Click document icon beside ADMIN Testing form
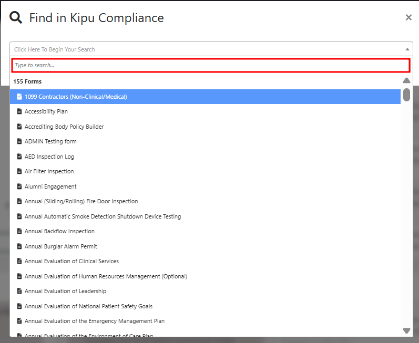This screenshot has width=419, height=343. (19, 141)
